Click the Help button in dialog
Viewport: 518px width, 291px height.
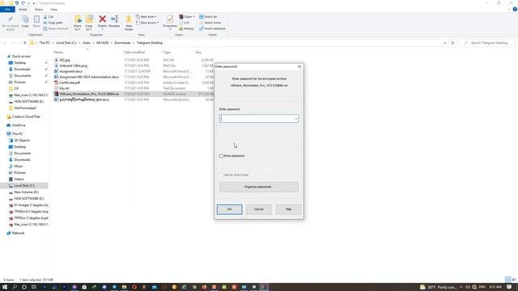coord(288,209)
